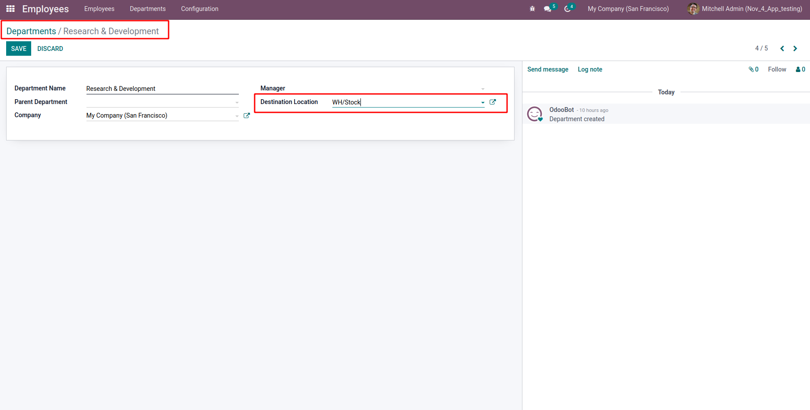The image size is (810, 410).
Task: Save the department record
Action: coord(18,49)
